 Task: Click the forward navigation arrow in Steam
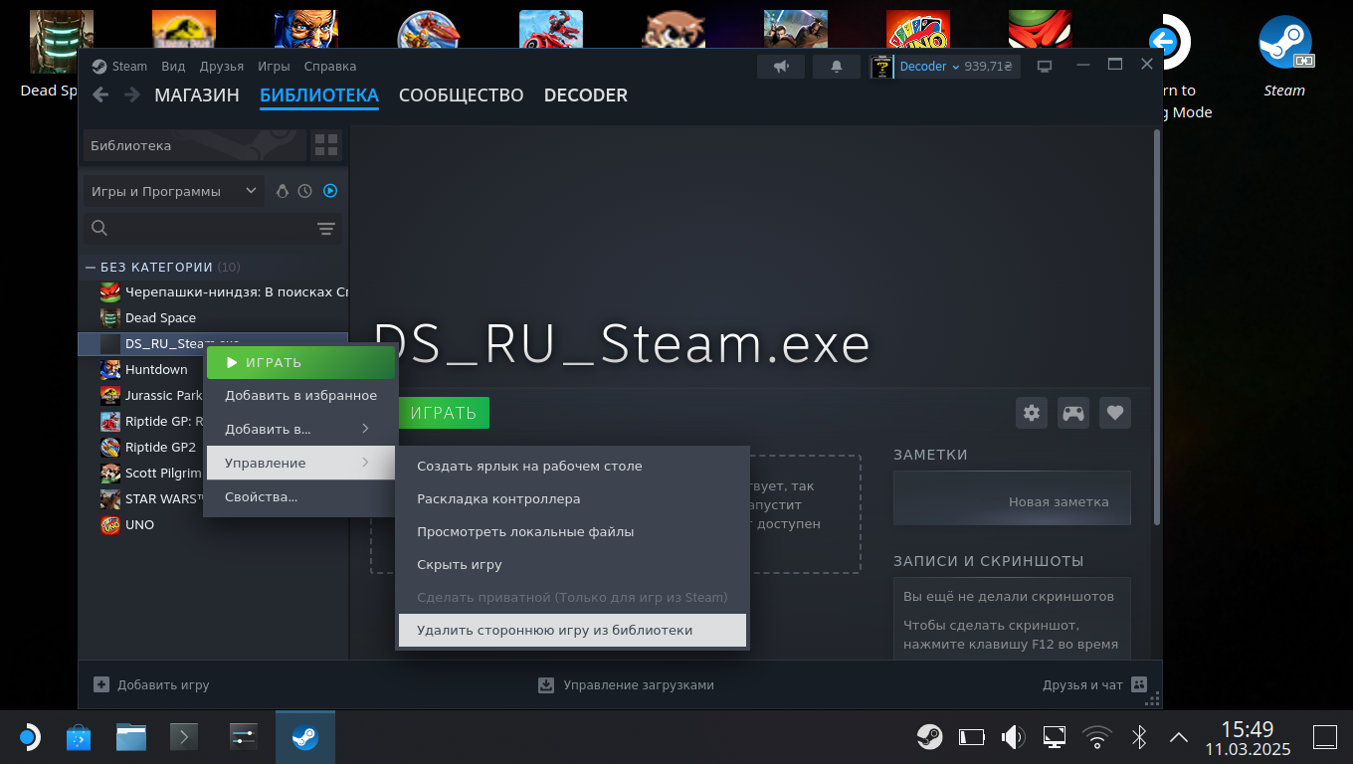click(132, 95)
